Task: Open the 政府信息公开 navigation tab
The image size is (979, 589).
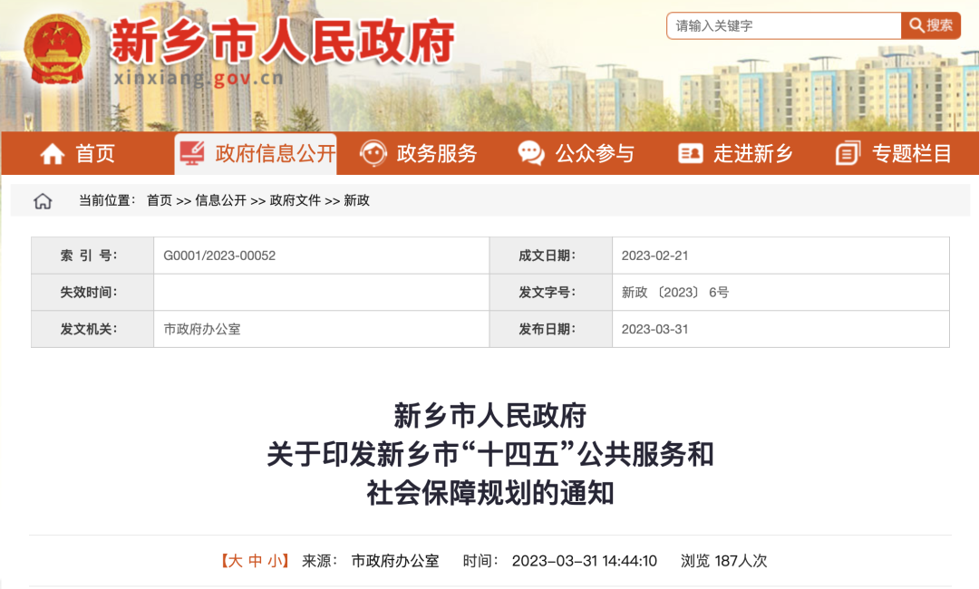Action: click(256, 153)
